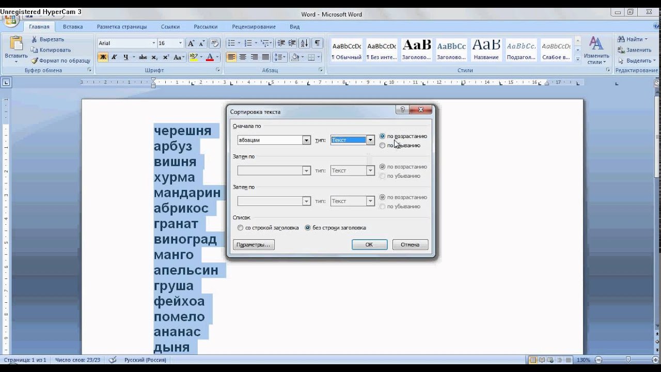Select first-level 'по убыванию' radio button
The width and height of the screenshot is (661, 372).
[382, 146]
